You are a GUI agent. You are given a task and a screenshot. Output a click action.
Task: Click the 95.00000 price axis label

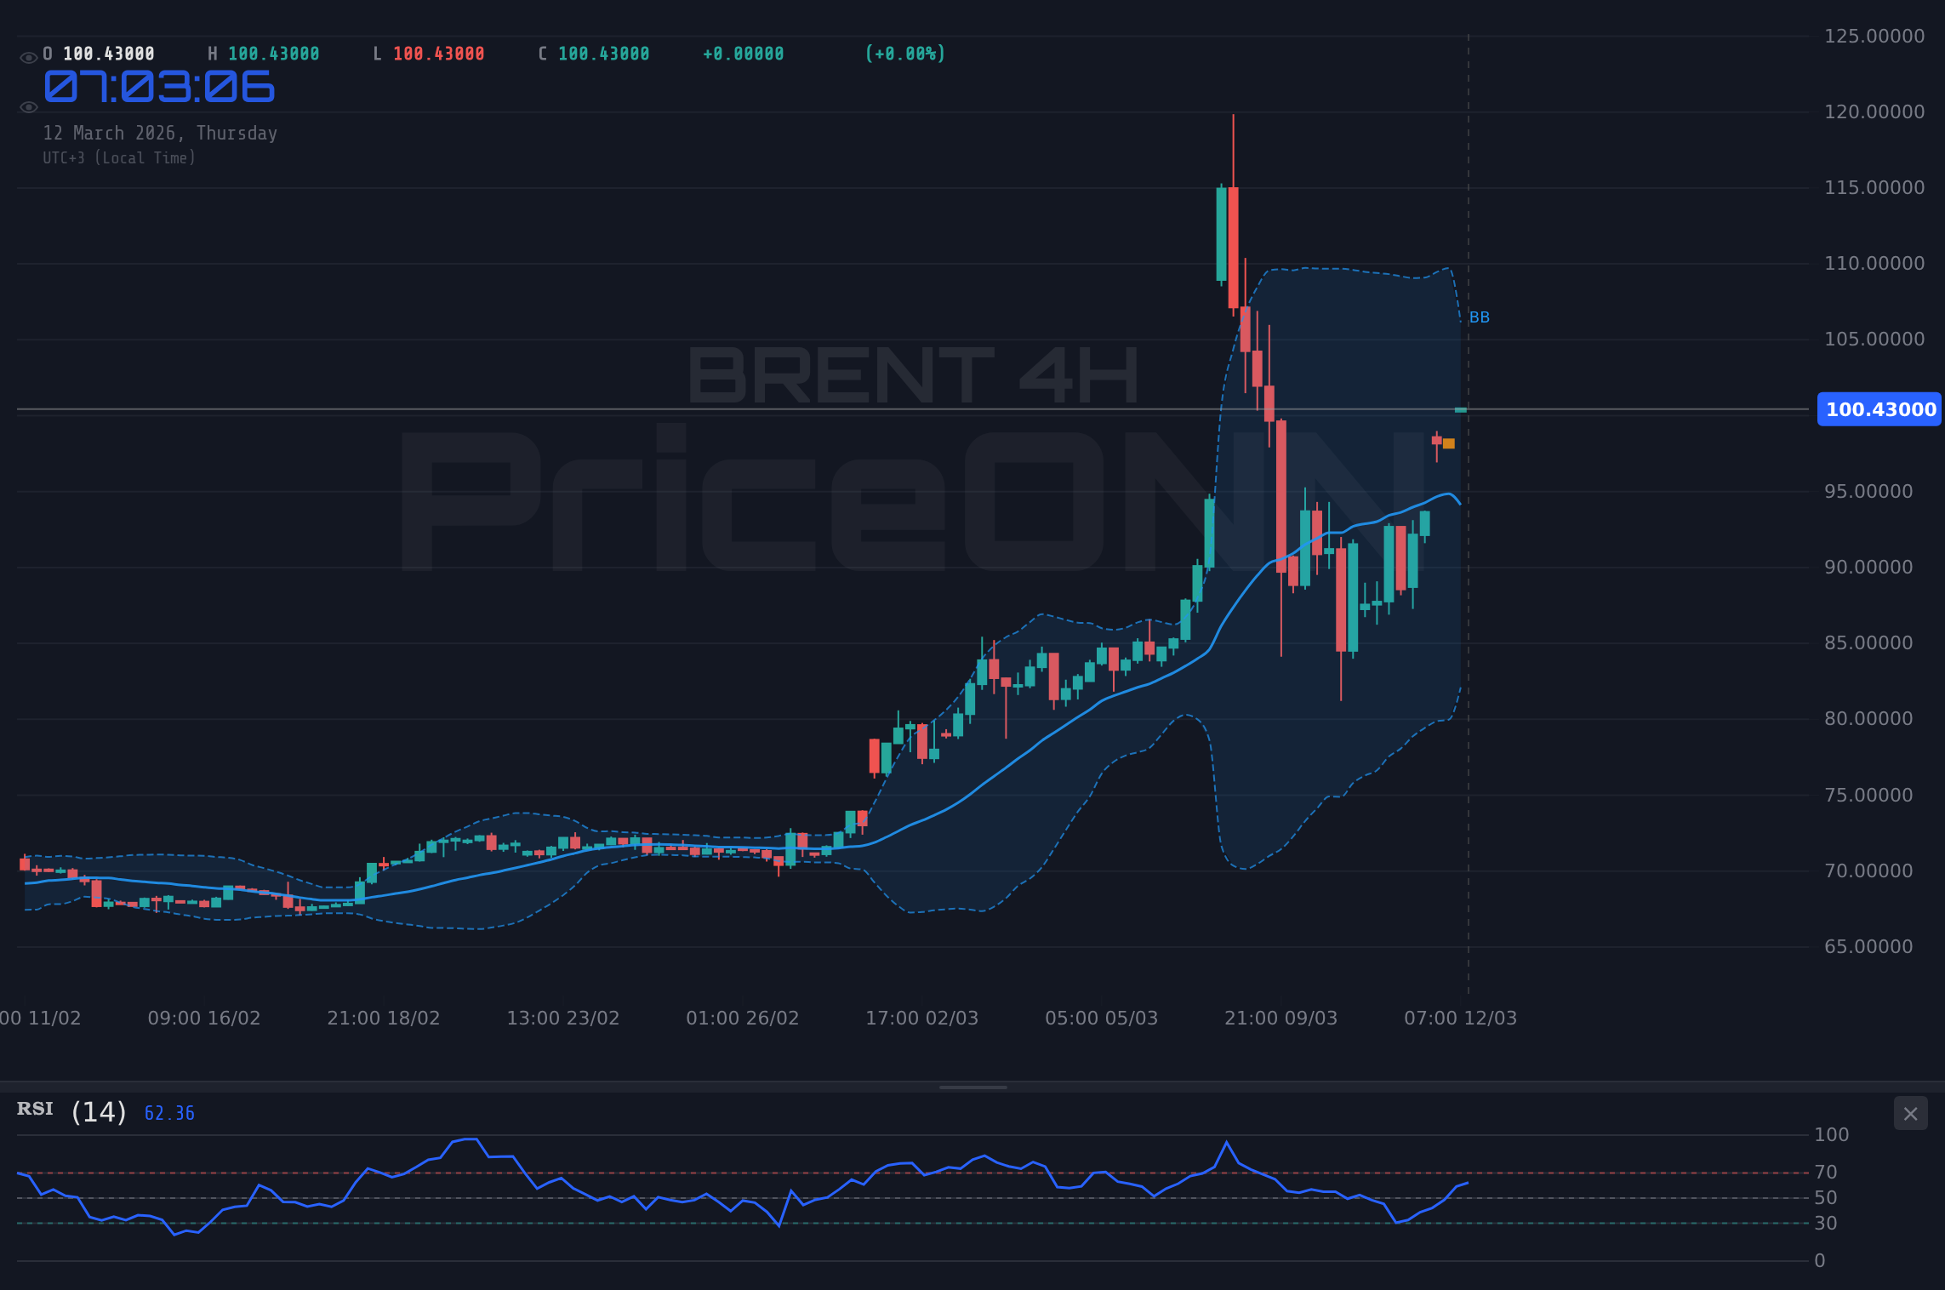[1868, 491]
